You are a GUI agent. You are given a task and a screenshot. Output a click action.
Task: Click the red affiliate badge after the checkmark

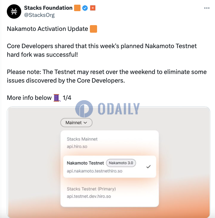[x=93, y=8]
